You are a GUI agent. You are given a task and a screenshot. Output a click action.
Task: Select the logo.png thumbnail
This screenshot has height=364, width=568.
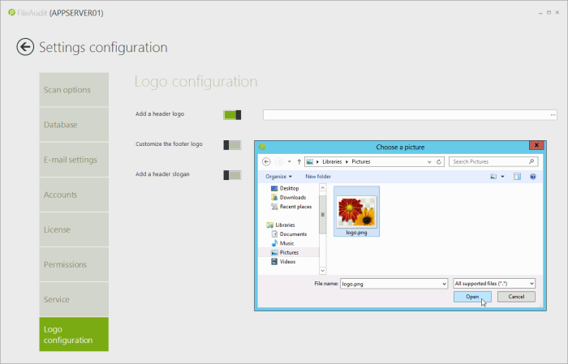356,211
